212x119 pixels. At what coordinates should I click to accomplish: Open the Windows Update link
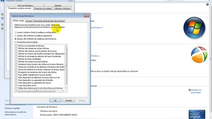(12, 108)
